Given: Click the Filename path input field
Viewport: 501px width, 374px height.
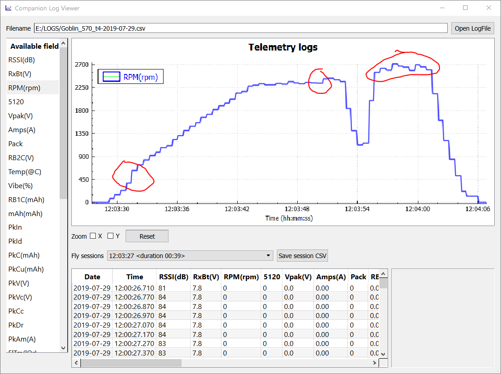Looking at the screenshot, I should (240, 28).
